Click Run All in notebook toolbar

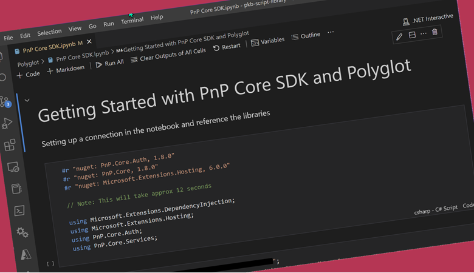click(110, 64)
